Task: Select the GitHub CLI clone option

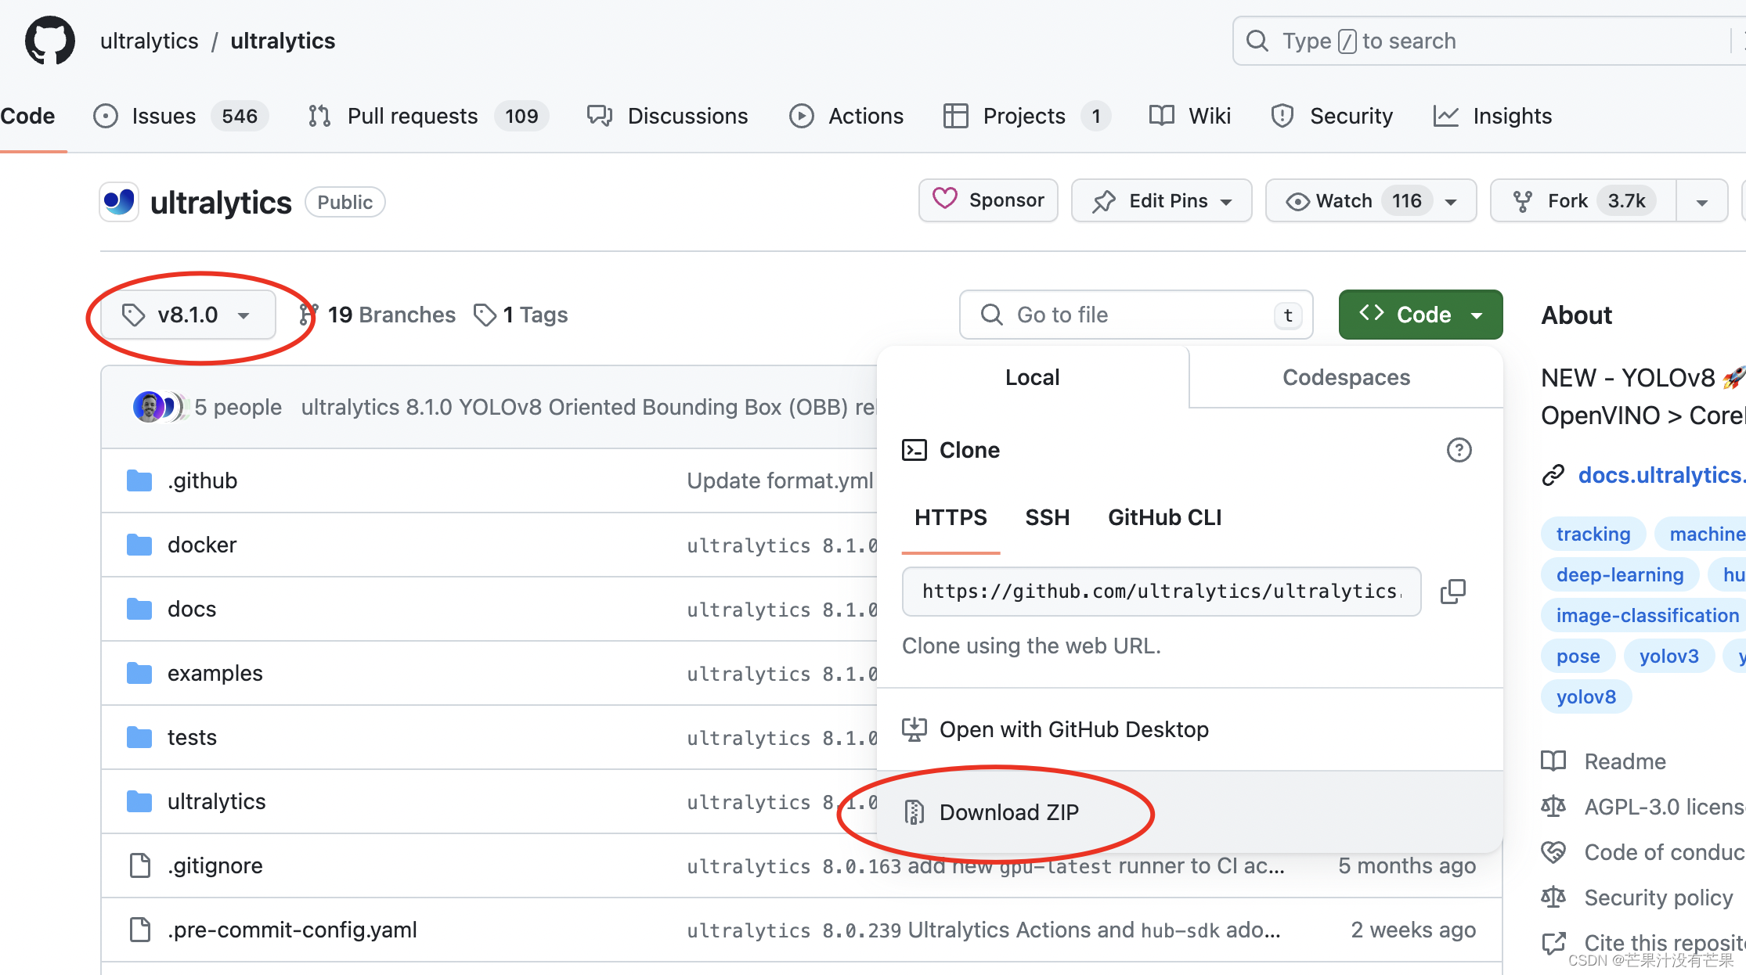Action: pos(1165,517)
